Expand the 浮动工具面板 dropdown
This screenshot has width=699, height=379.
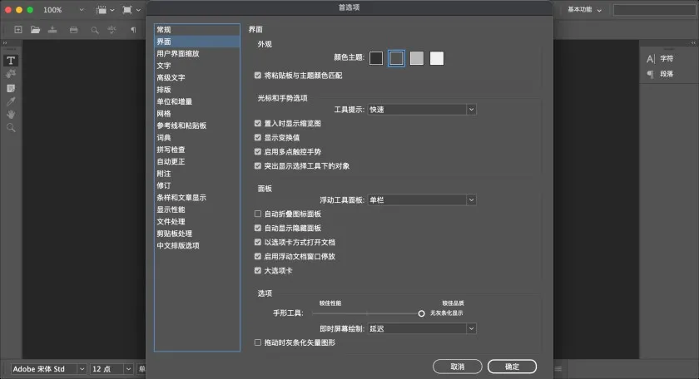(422, 199)
